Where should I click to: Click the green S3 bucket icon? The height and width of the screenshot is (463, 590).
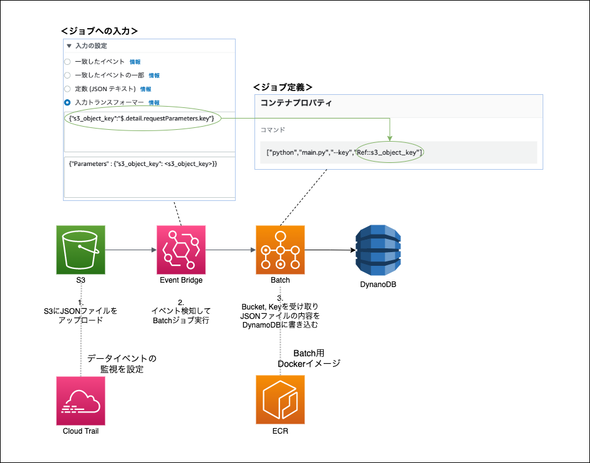point(80,250)
